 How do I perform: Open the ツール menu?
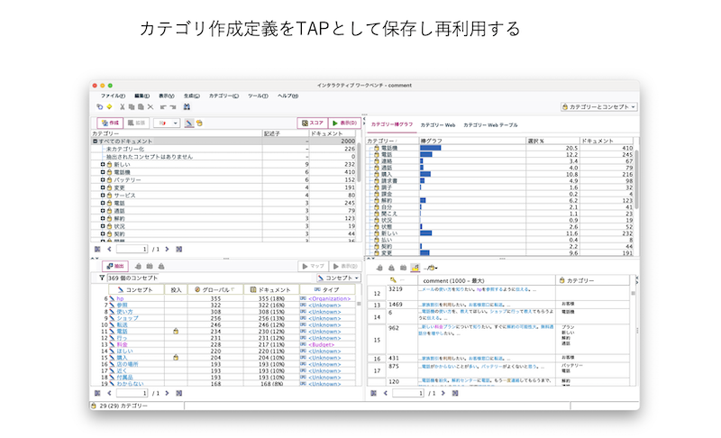[x=258, y=96]
